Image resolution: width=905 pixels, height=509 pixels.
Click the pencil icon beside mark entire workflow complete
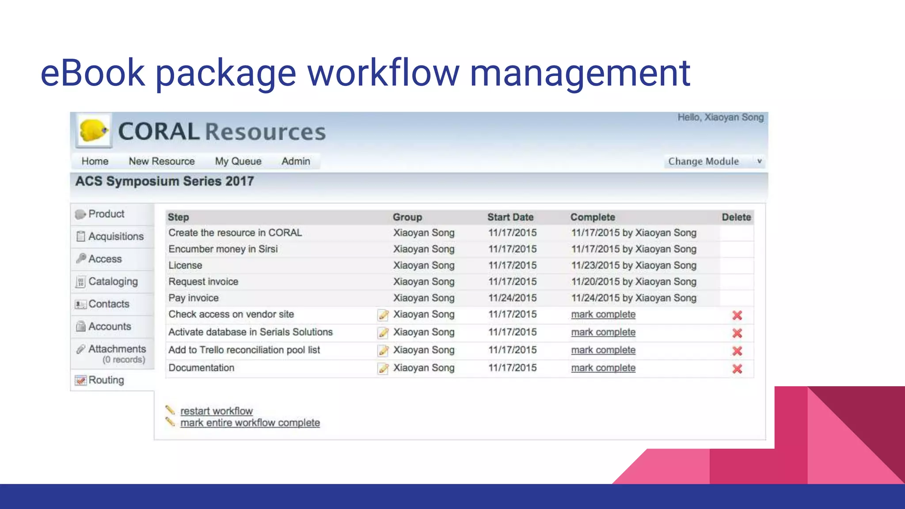click(170, 422)
